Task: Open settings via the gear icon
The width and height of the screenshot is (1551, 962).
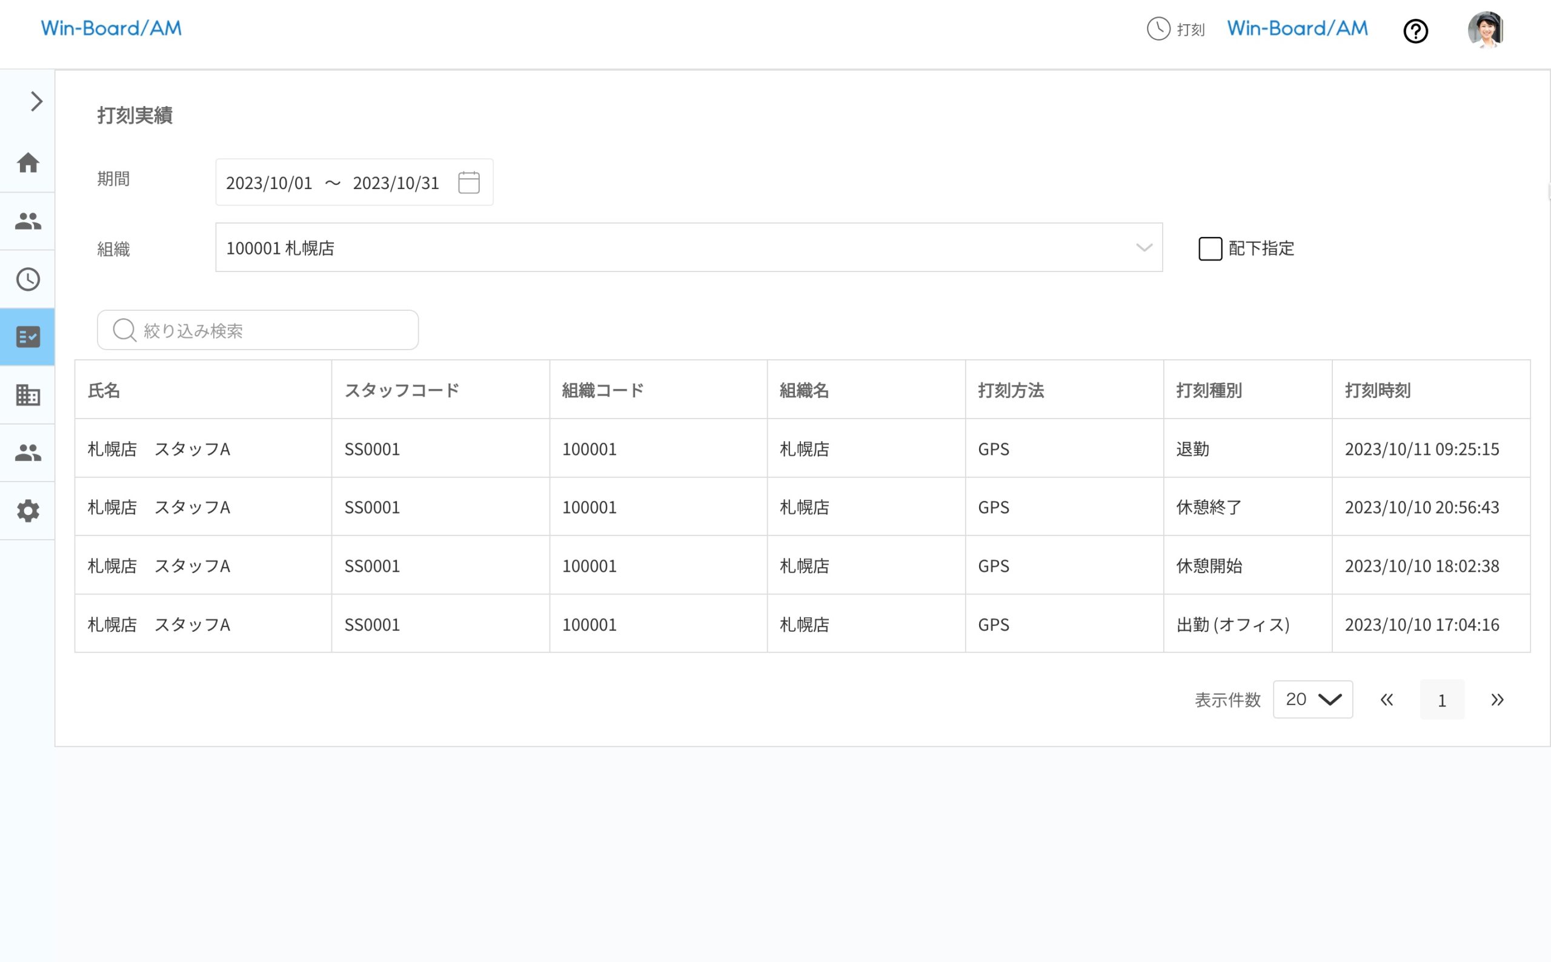Action: [27, 510]
